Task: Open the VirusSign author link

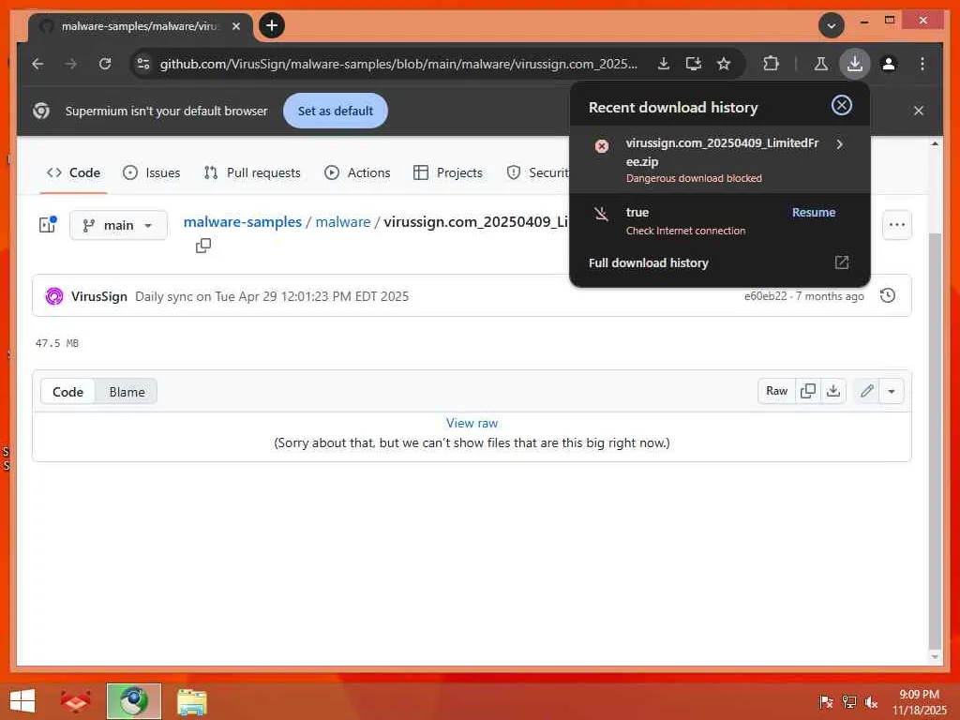Action: (99, 296)
